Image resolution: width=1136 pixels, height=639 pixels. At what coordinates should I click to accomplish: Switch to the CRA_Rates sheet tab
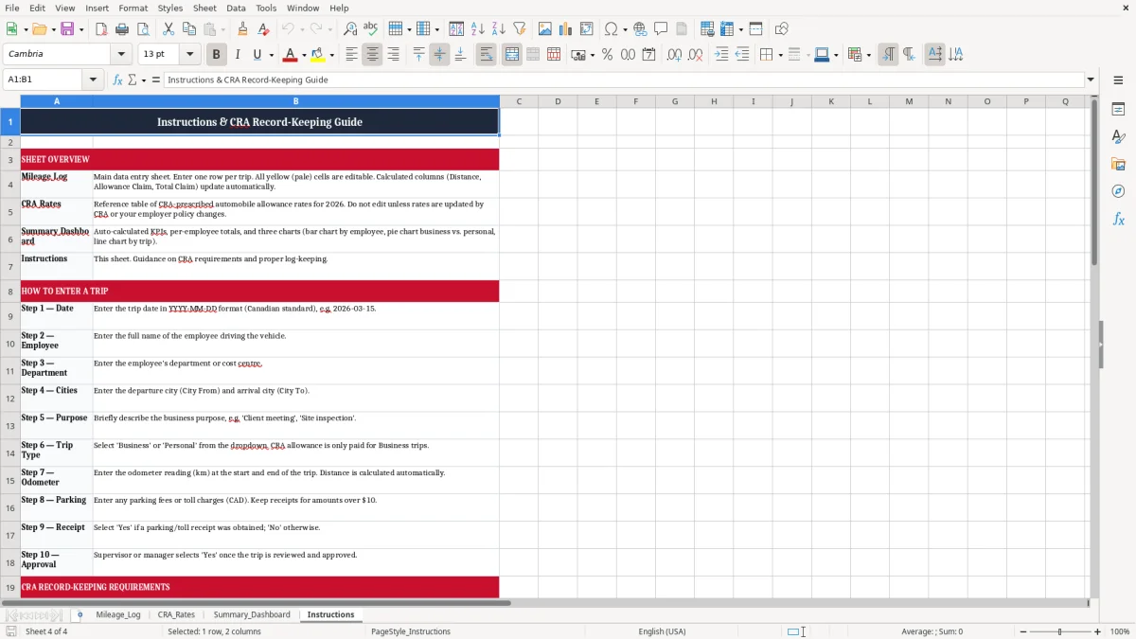[x=176, y=614]
